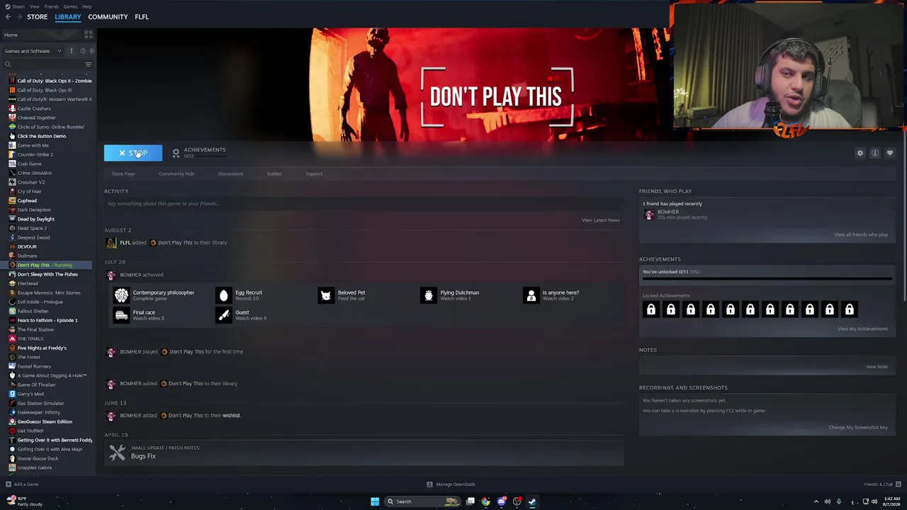This screenshot has height=510, width=907.
Task: Click the first locked achievement padlock
Action: click(651, 310)
